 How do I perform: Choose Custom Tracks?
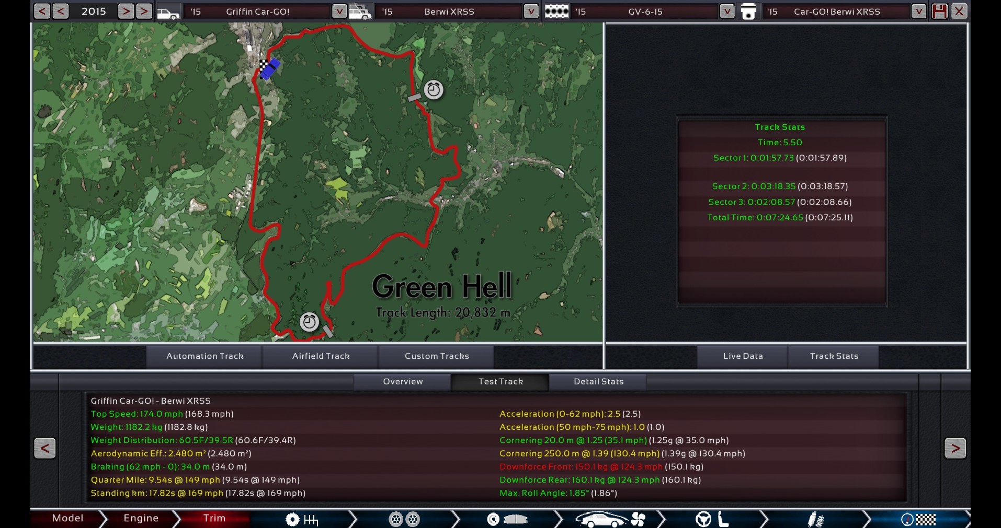pyautogui.click(x=437, y=356)
